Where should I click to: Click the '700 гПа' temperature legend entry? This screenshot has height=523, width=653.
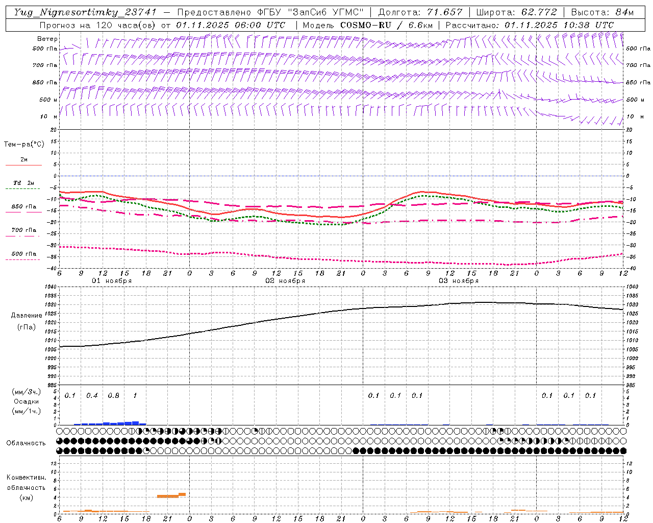[x=24, y=230]
